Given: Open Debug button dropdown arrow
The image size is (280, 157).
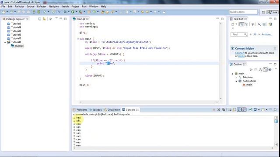Looking at the screenshot, I should (x=69, y=12).
